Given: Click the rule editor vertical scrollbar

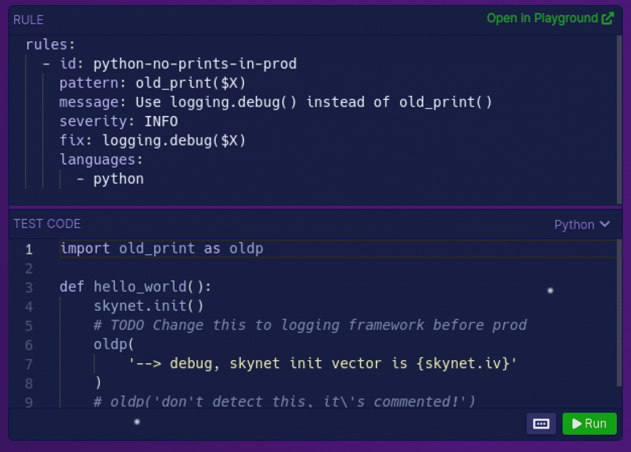Looking at the screenshot, I should 619,119.
